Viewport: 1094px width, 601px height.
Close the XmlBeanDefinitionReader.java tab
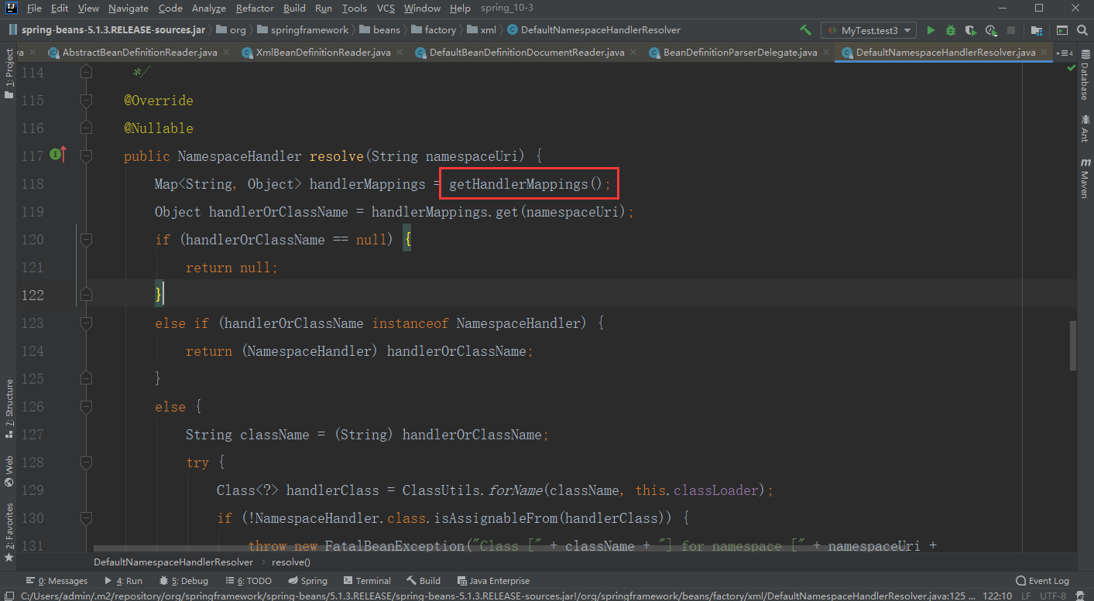pyautogui.click(x=399, y=53)
